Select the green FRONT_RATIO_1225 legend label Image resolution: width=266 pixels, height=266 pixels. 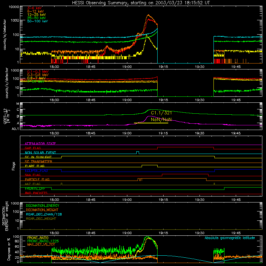coord(43,241)
